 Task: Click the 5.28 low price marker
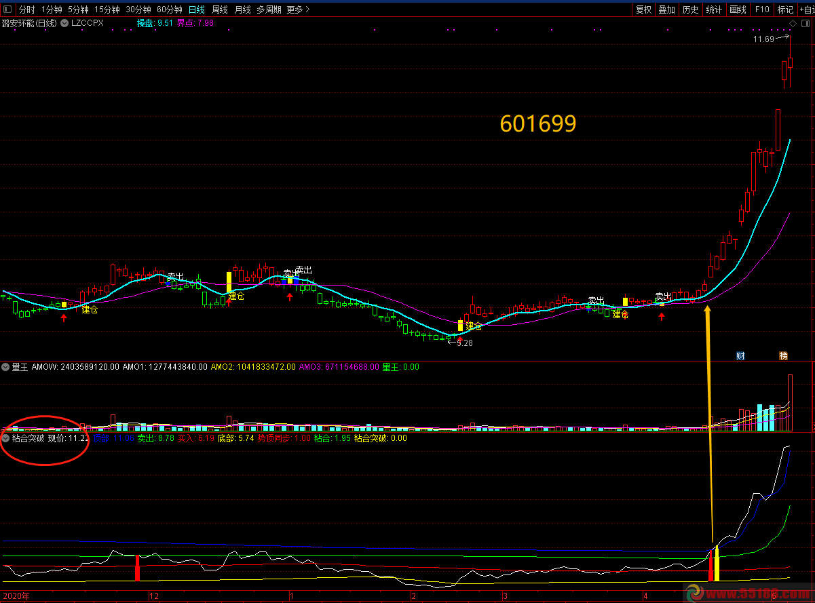coord(463,343)
